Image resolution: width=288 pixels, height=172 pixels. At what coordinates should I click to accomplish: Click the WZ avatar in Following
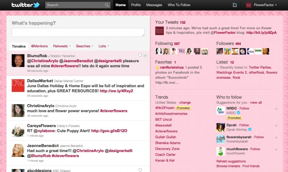click(x=181, y=51)
